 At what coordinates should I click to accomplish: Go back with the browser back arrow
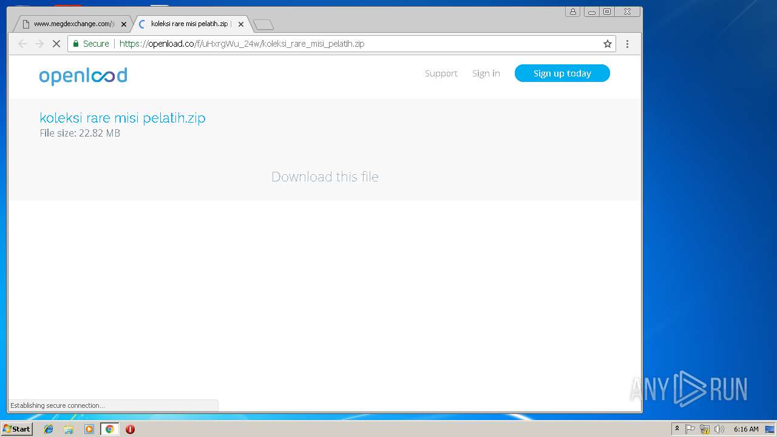22,44
